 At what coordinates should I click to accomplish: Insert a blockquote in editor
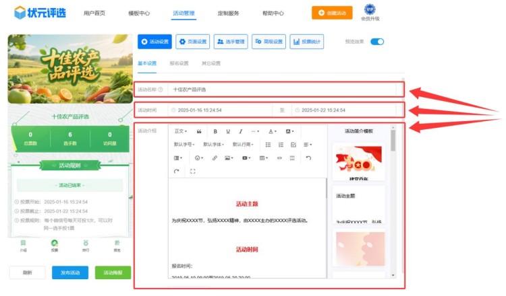(199, 131)
